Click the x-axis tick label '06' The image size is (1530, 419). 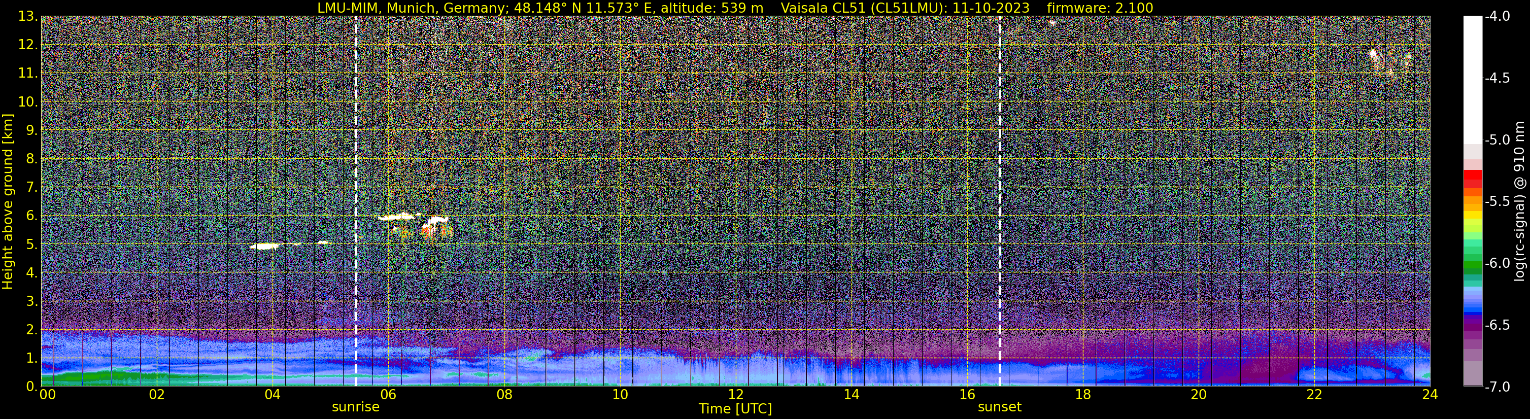click(388, 395)
